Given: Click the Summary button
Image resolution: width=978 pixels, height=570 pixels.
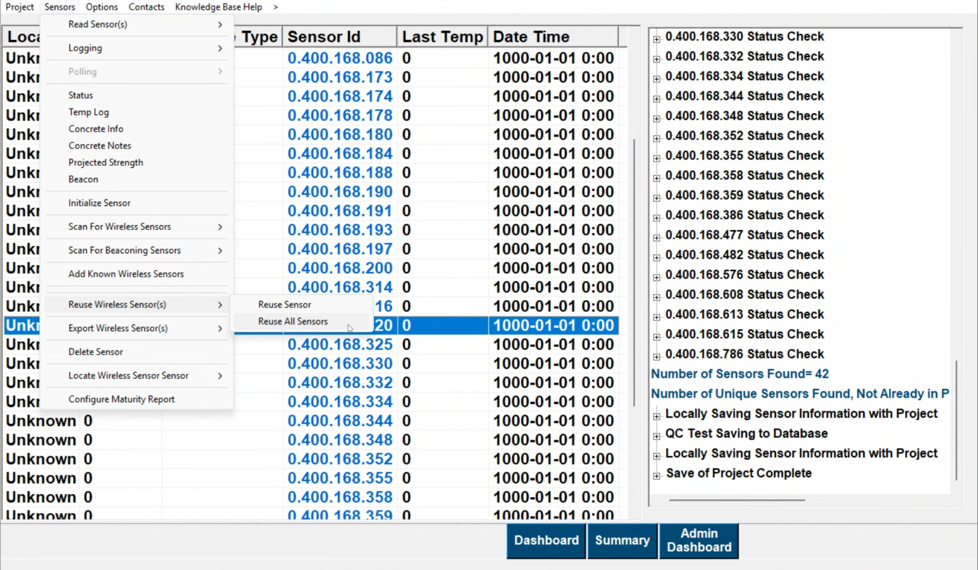Looking at the screenshot, I should tap(622, 540).
